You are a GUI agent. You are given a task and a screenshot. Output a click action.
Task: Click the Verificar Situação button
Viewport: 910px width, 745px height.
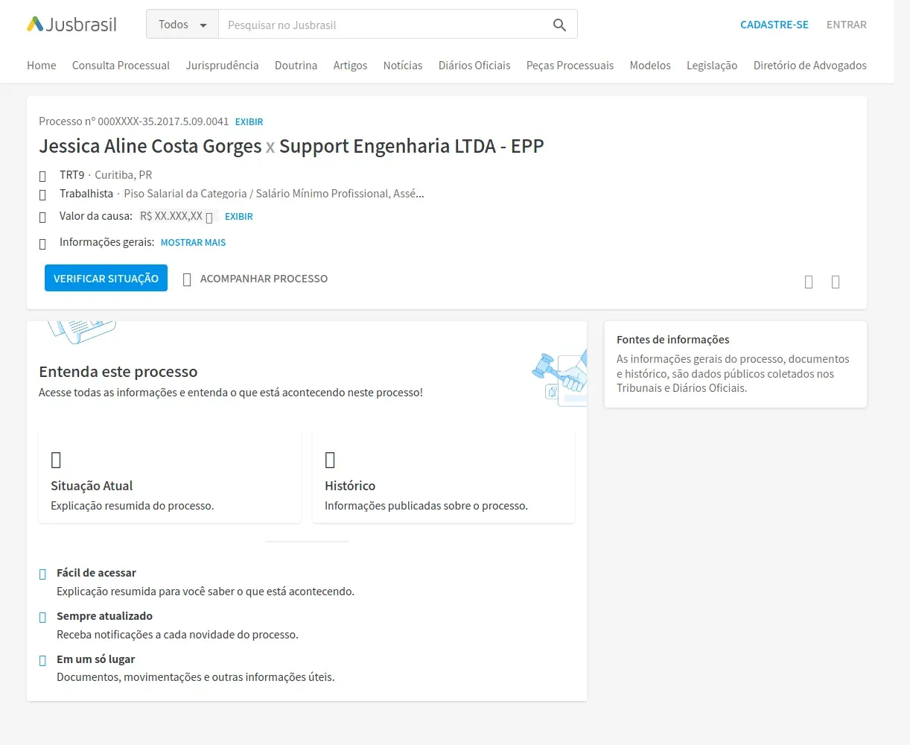point(106,278)
